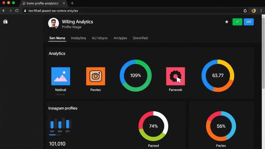This screenshot has height=149, width=265.
Task: Click the blue mountain image icon
Action: (x=61, y=76)
